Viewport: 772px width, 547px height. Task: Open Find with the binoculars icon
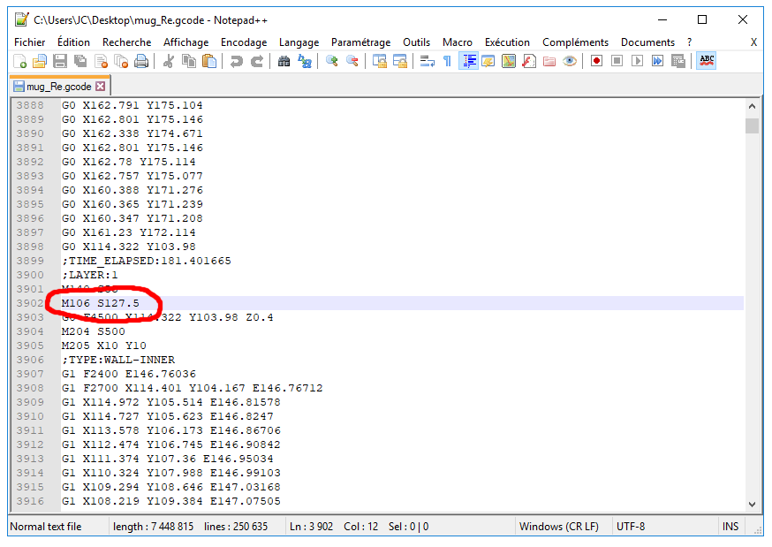(284, 61)
